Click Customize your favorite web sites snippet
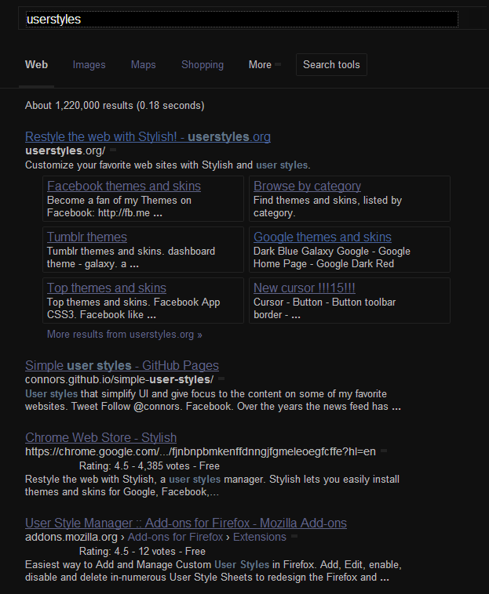 [168, 165]
